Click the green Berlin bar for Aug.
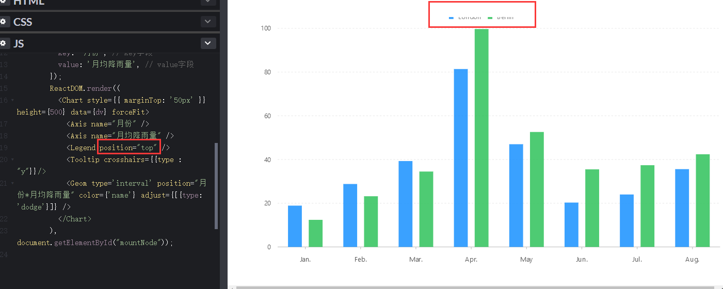 click(x=703, y=200)
